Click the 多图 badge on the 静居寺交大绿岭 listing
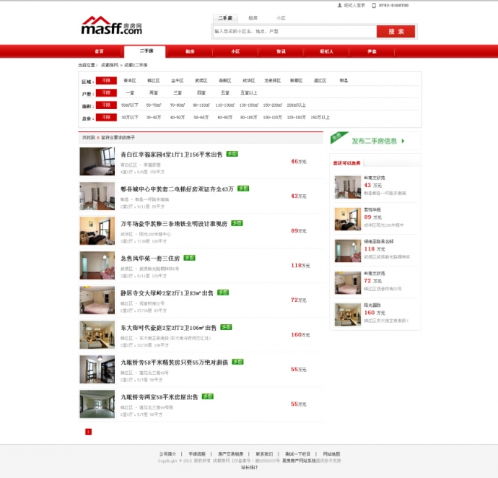498x478 pixels. pos(223,292)
